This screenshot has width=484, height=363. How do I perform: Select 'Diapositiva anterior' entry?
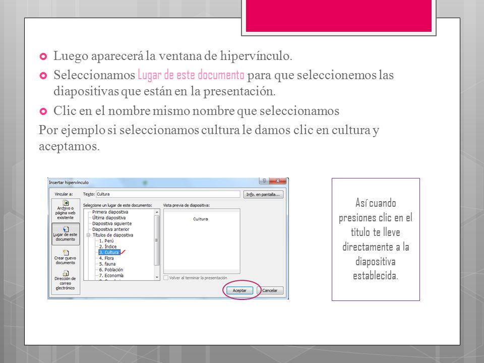(111, 229)
